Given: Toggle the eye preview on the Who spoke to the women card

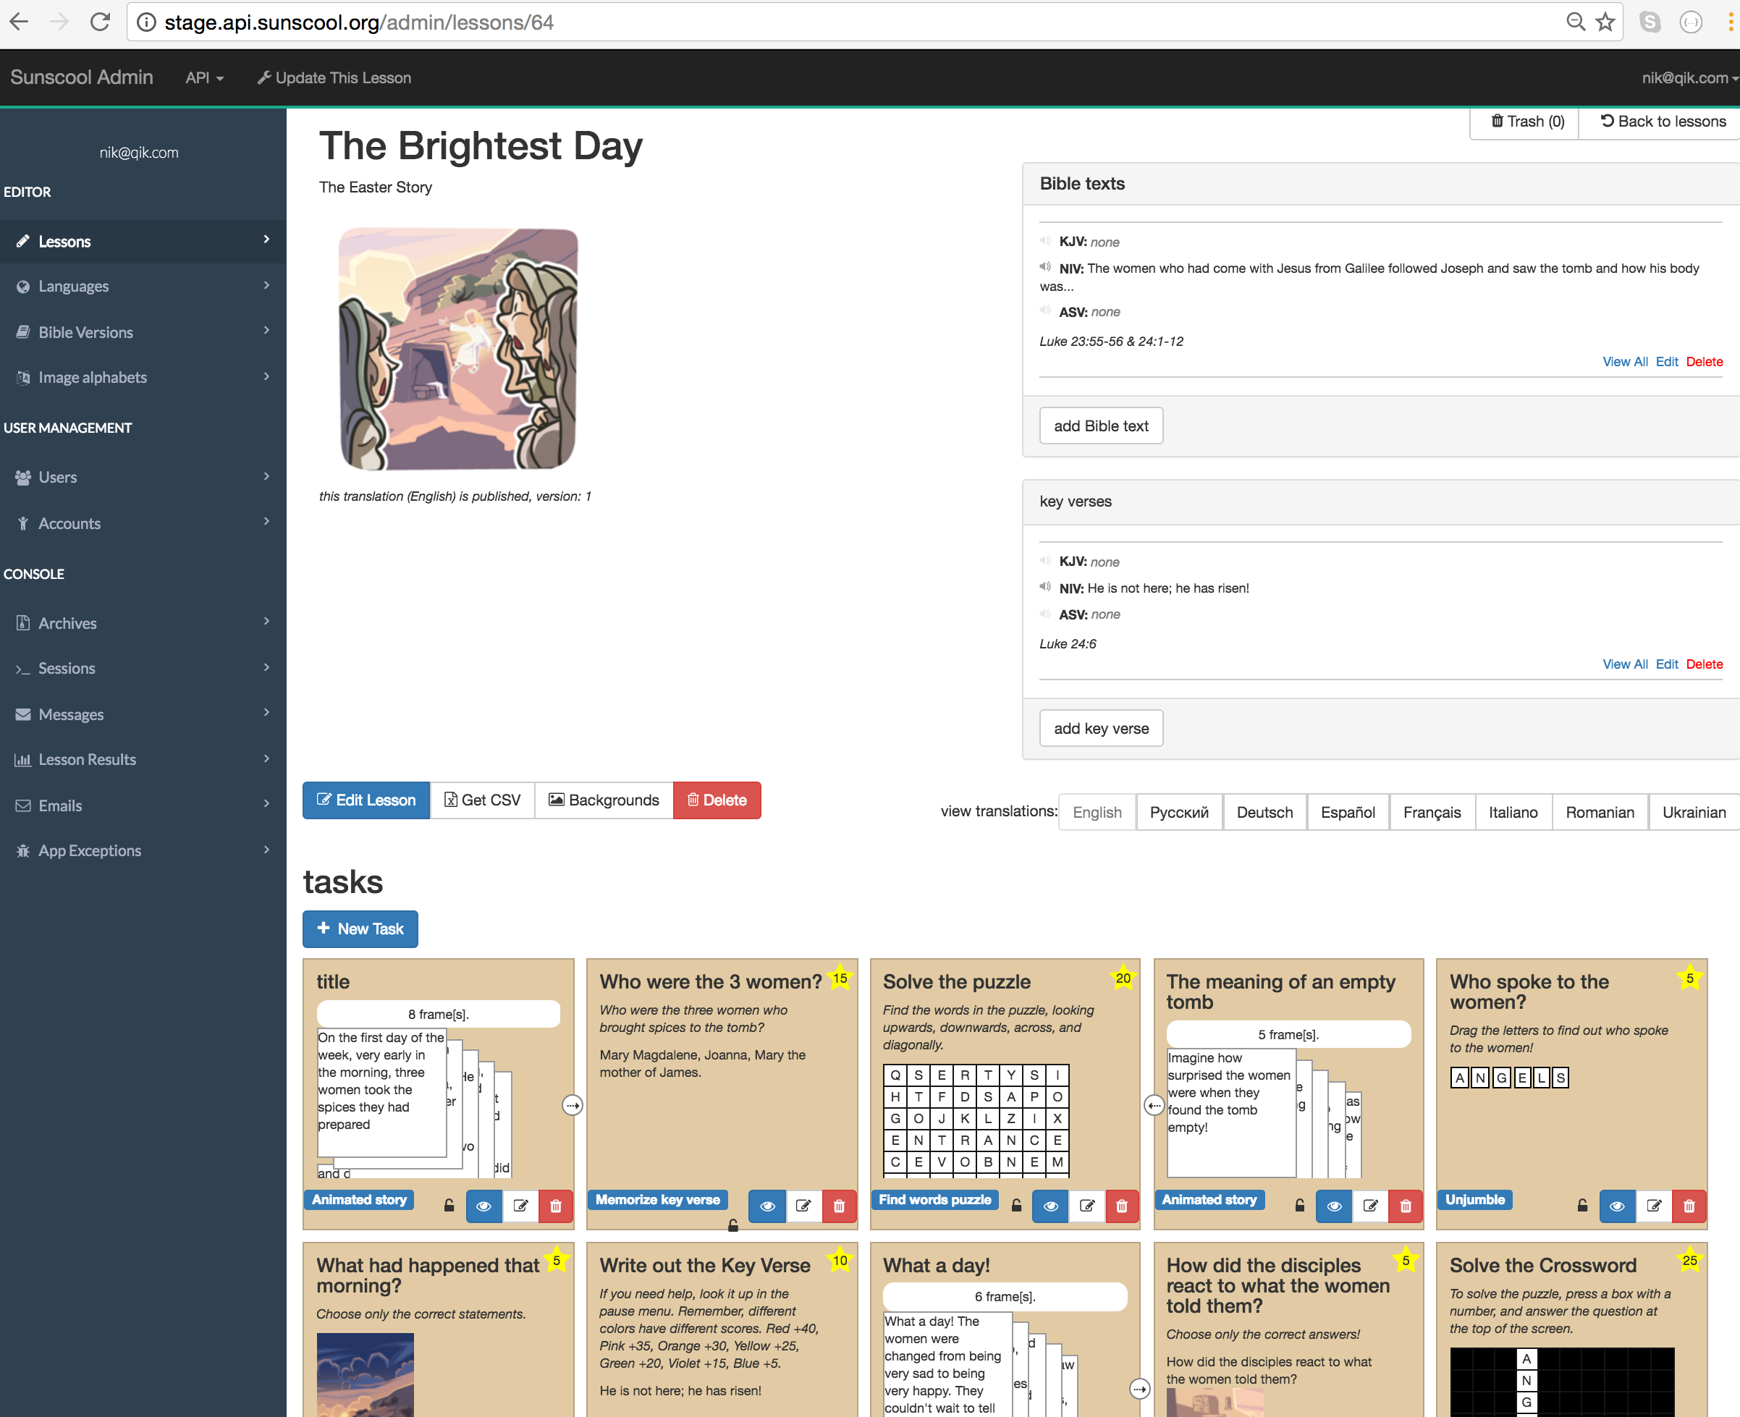Looking at the screenshot, I should pyautogui.click(x=1617, y=1206).
